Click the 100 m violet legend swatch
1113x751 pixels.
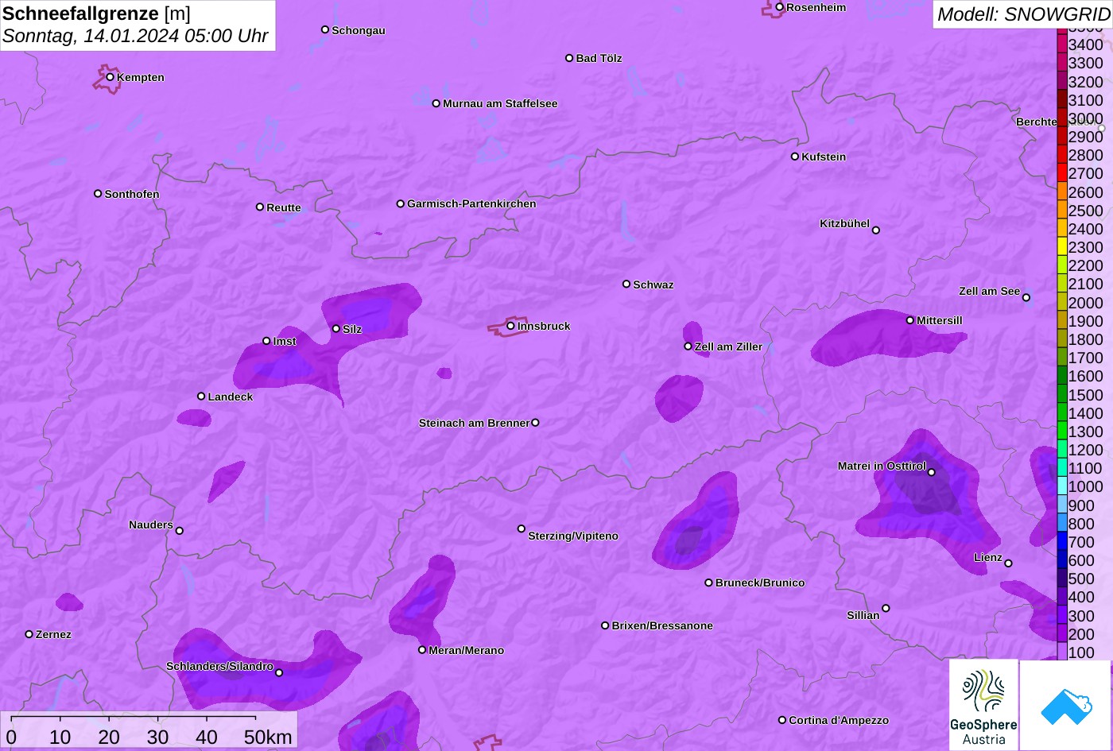point(1061,652)
